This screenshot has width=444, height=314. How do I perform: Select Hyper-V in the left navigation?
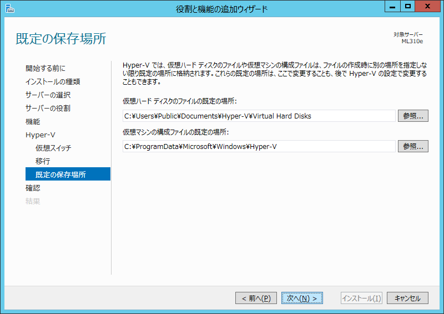pyautogui.click(x=40, y=135)
